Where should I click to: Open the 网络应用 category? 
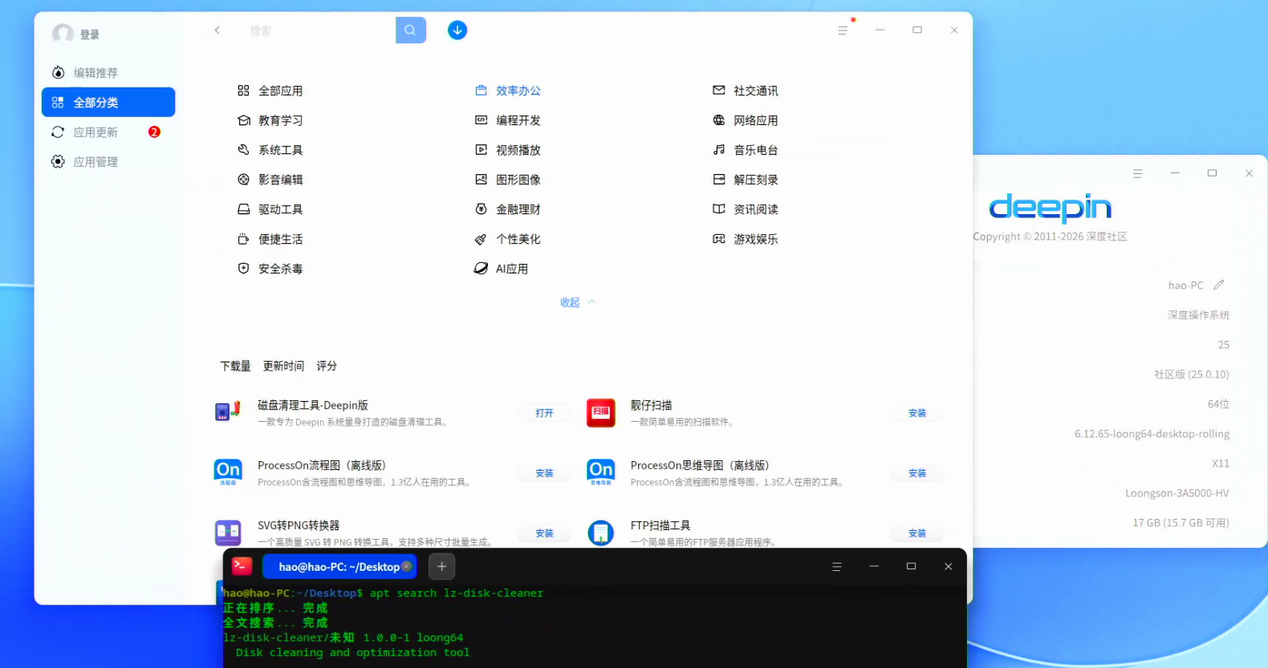point(746,120)
